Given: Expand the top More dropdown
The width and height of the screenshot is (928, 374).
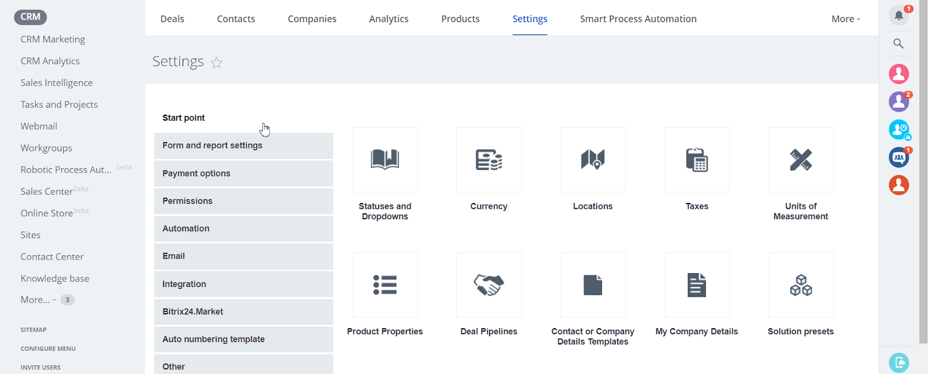Looking at the screenshot, I should 846,19.
